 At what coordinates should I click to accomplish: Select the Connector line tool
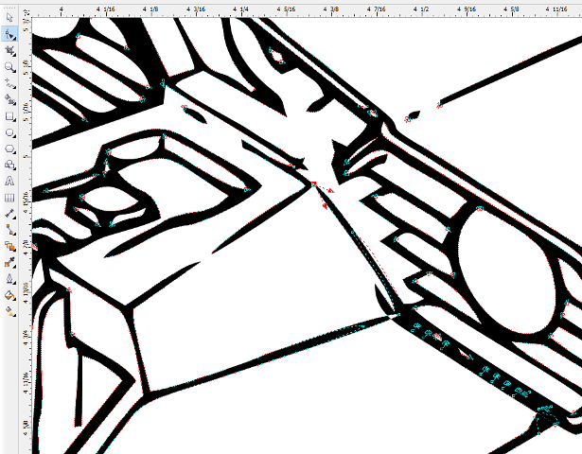9,230
